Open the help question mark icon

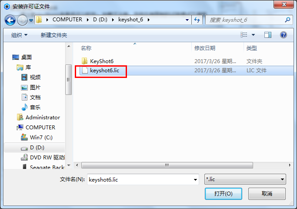[x=284, y=35]
